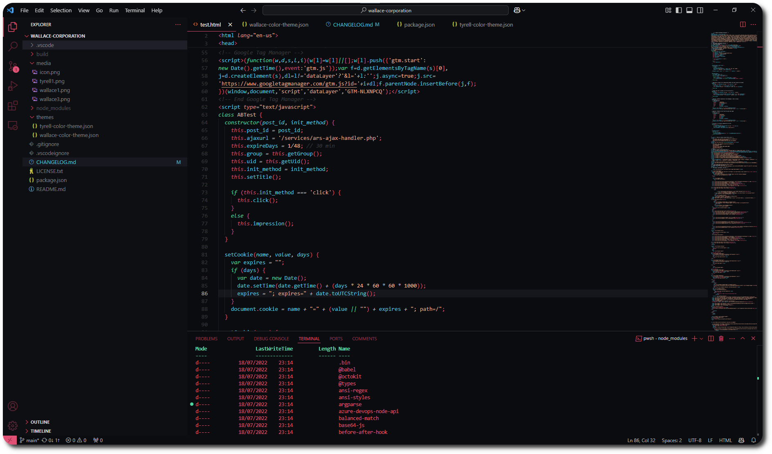
Task: Synchronize changes in the status bar
Action: [x=50, y=440]
